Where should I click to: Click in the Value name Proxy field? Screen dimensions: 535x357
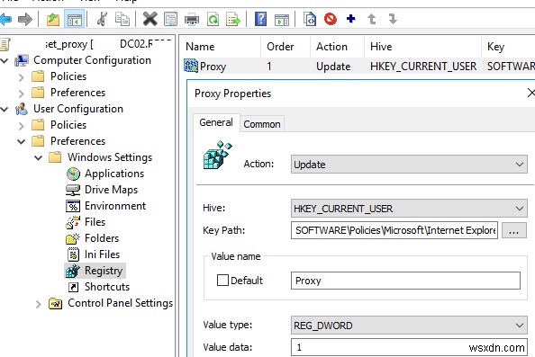(x=405, y=281)
